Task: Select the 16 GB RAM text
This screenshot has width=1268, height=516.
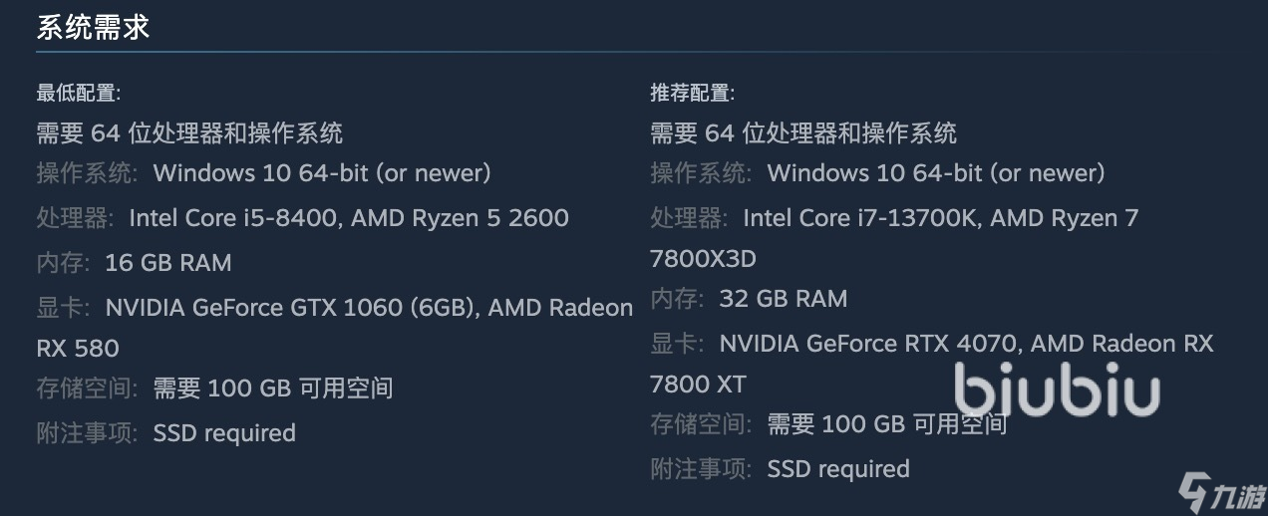Action: pyautogui.click(x=168, y=263)
